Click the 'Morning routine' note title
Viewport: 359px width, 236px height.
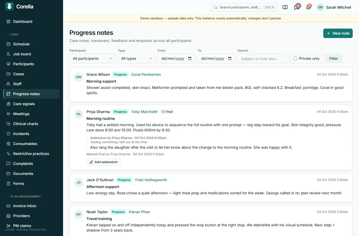[x=101, y=119]
